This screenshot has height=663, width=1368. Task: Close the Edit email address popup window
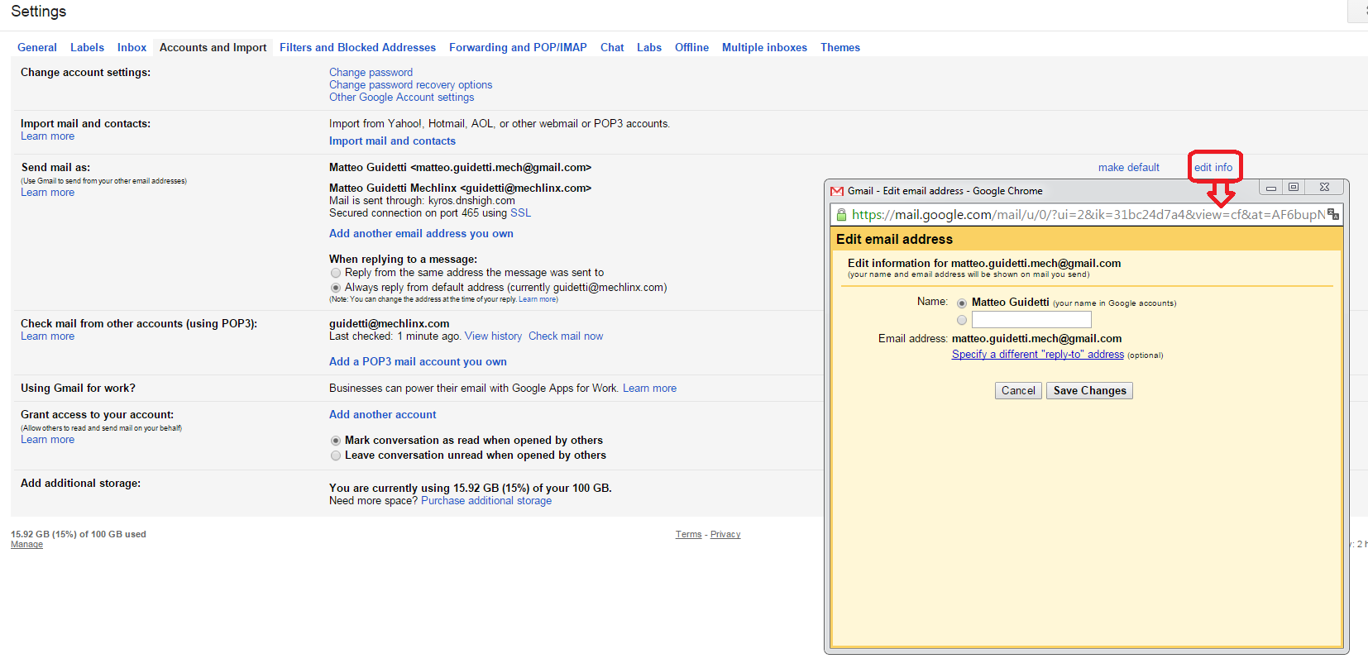(x=1324, y=188)
